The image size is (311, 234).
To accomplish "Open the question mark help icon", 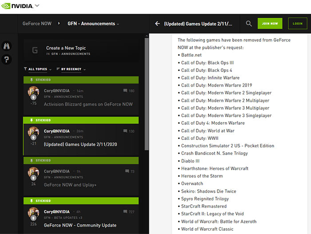I will [x=7, y=59].
